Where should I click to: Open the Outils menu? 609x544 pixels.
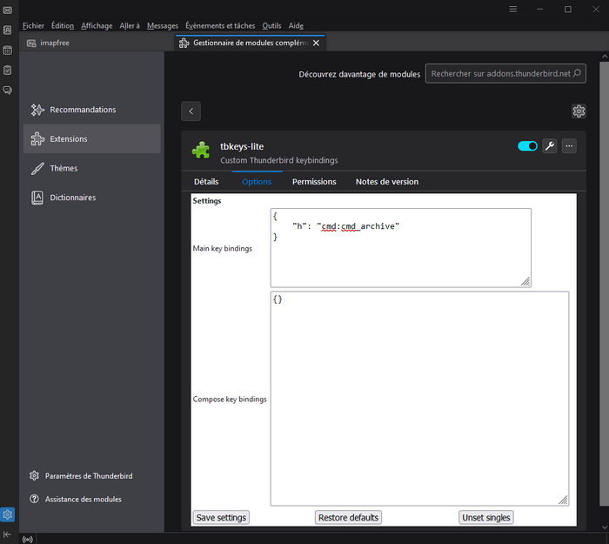click(x=271, y=25)
